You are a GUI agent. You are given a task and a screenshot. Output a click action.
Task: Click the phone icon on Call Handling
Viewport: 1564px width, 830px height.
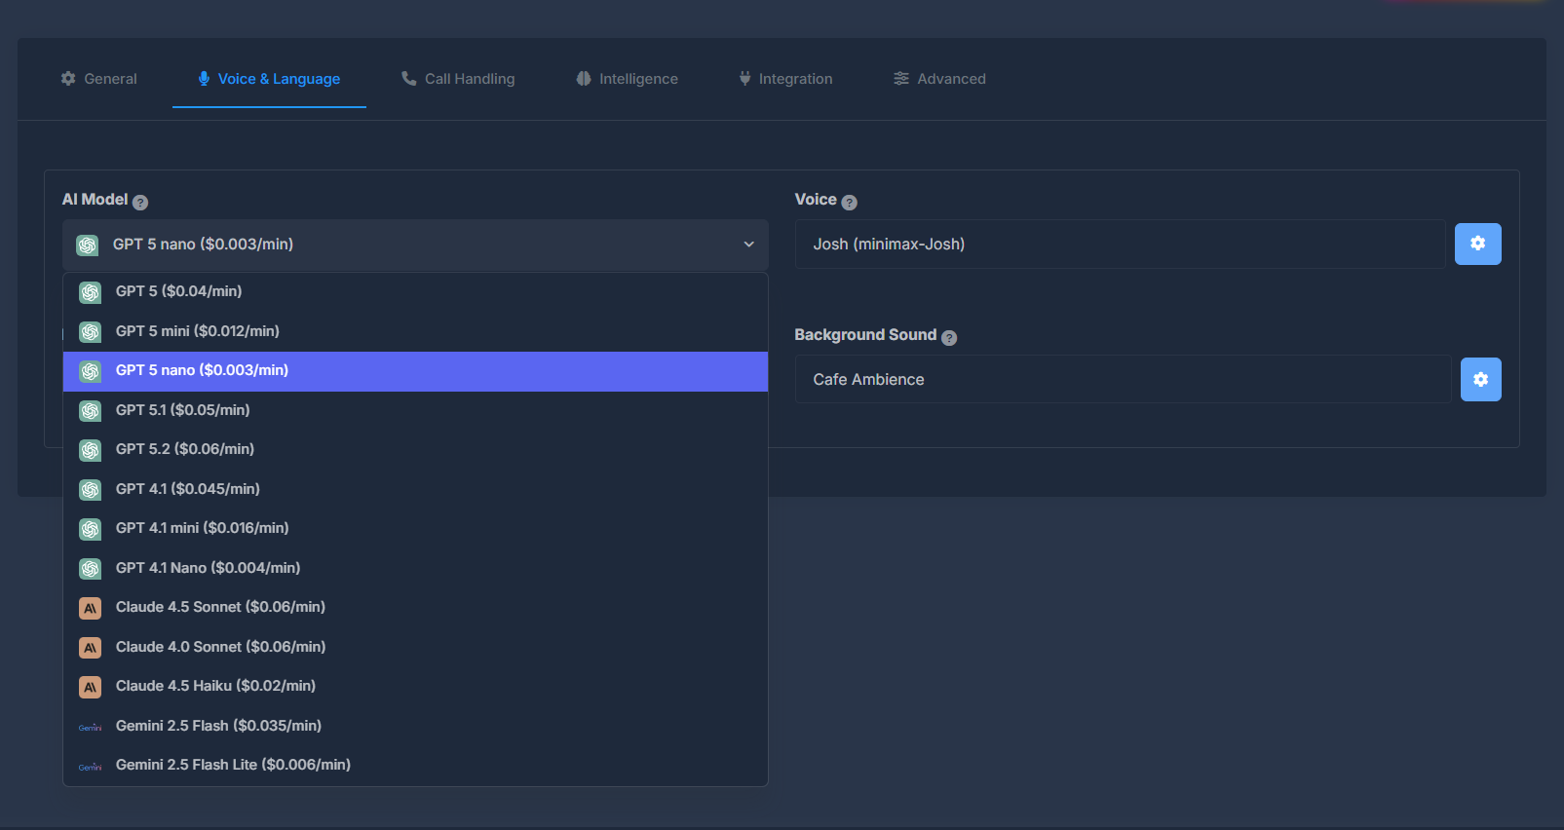(409, 79)
